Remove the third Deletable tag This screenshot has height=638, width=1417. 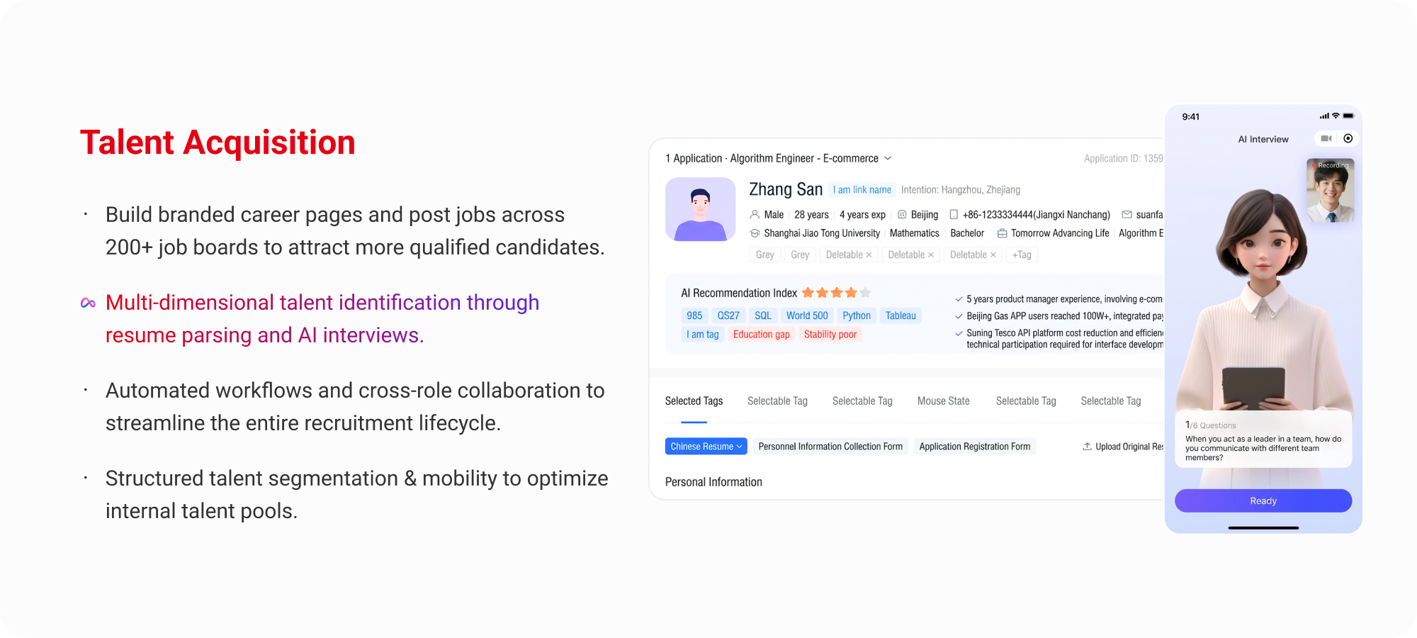993,255
